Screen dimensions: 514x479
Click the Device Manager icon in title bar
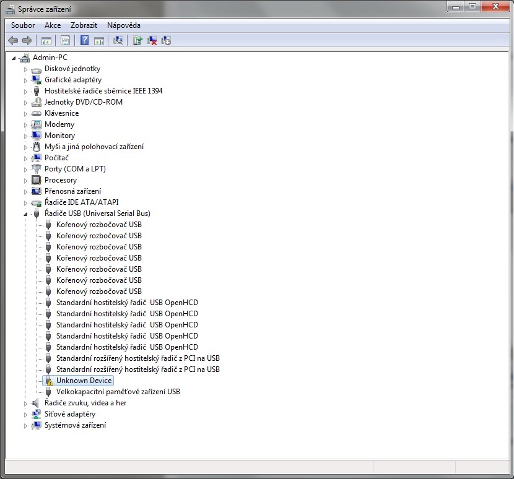tap(10, 9)
